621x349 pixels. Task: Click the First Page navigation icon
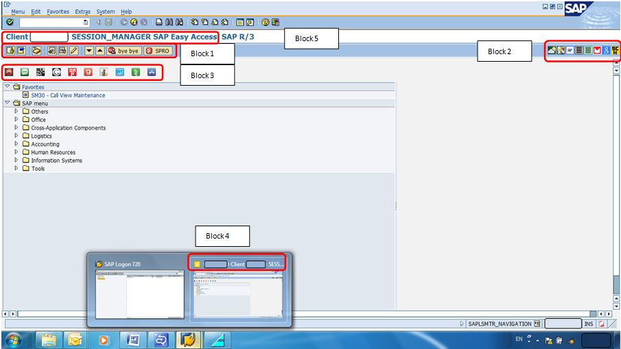point(194,22)
